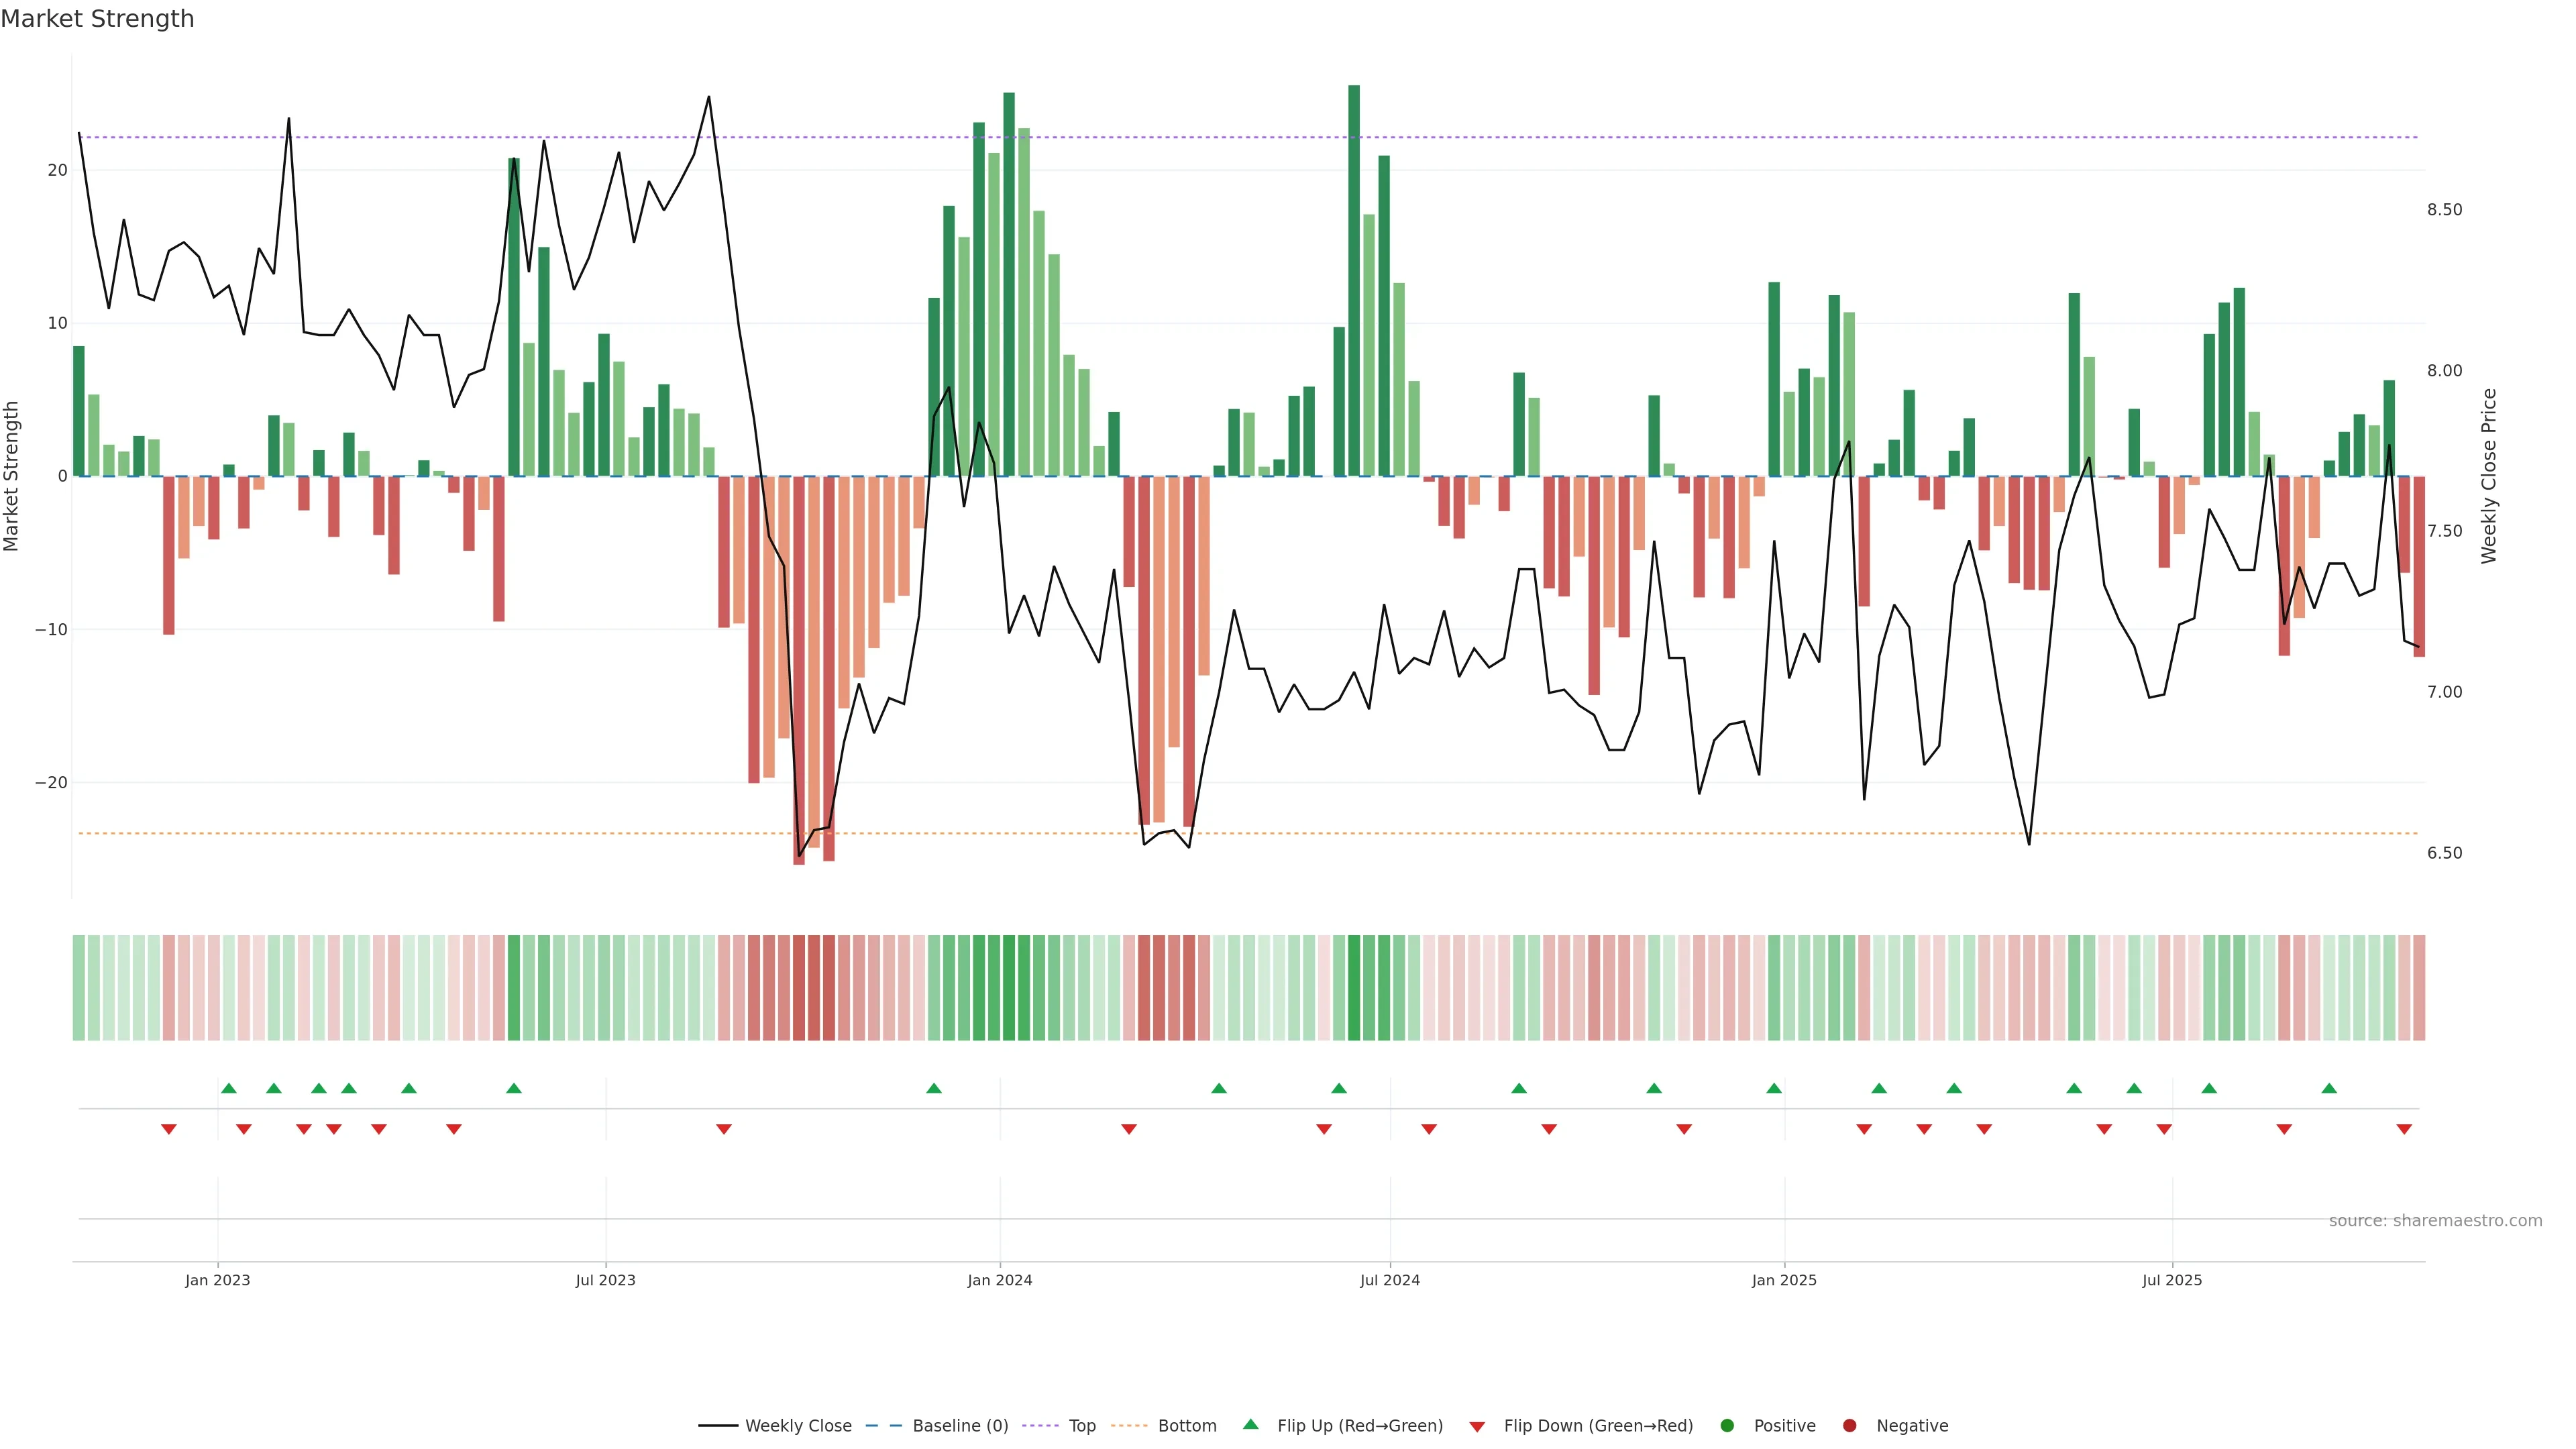Click the dark red Negative circle legend icon
Screen dimensions: 2576x1449
[1849, 1426]
